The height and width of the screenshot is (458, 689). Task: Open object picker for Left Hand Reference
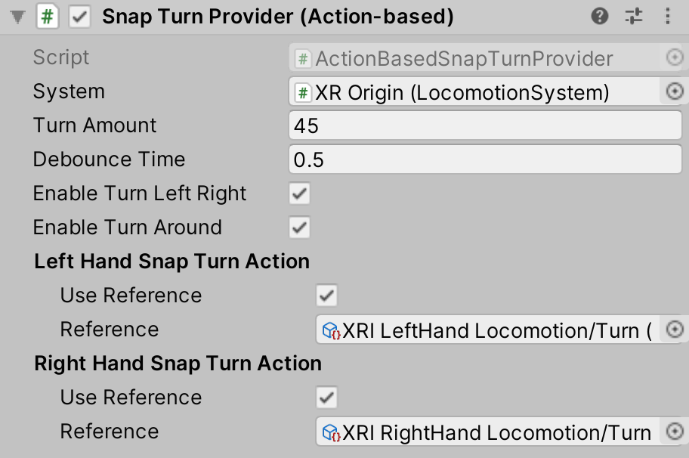click(x=675, y=330)
